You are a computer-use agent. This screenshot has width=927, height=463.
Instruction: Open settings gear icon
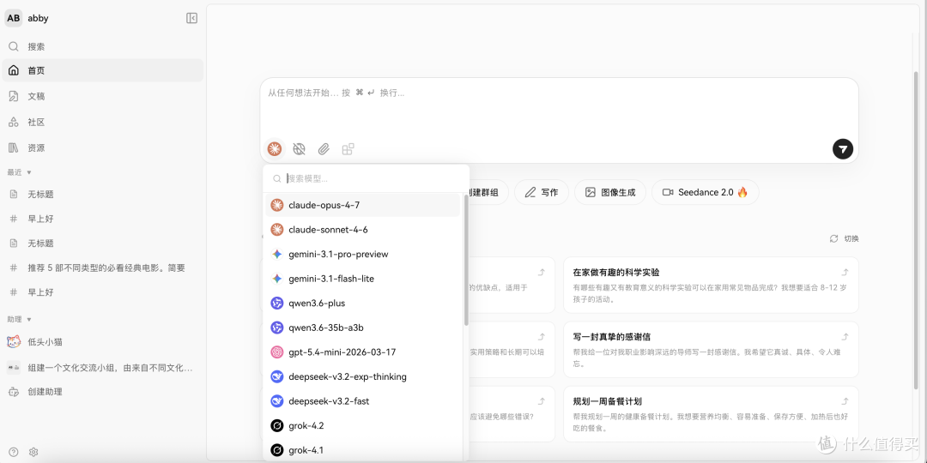coord(33,452)
